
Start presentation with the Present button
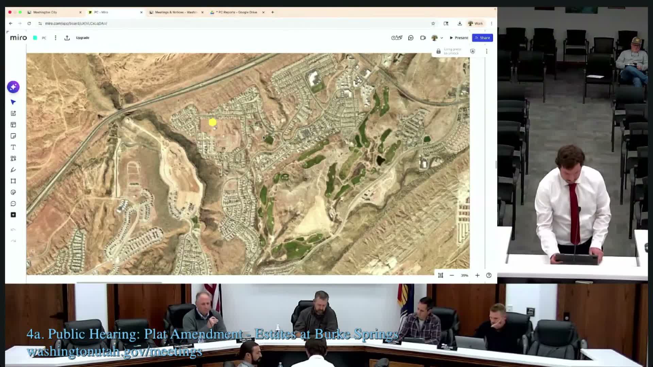pyautogui.click(x=458, y=38)
